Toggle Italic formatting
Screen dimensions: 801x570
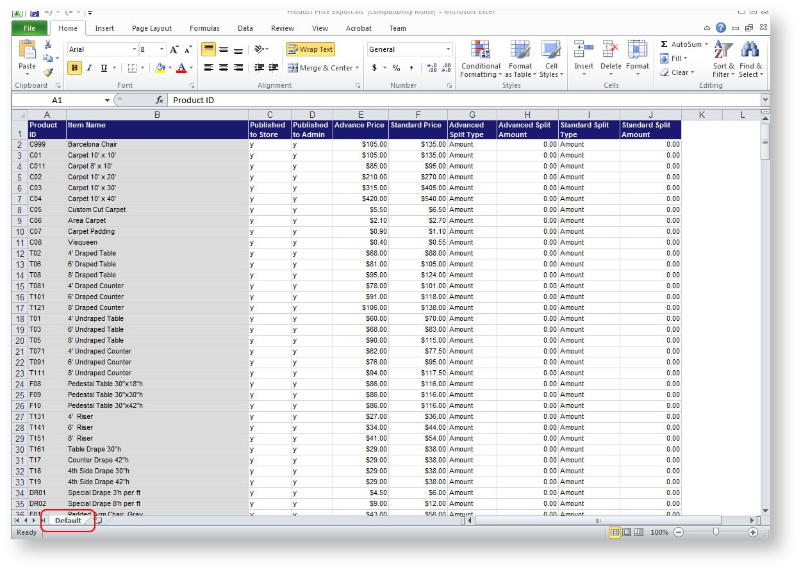[89, 68]
